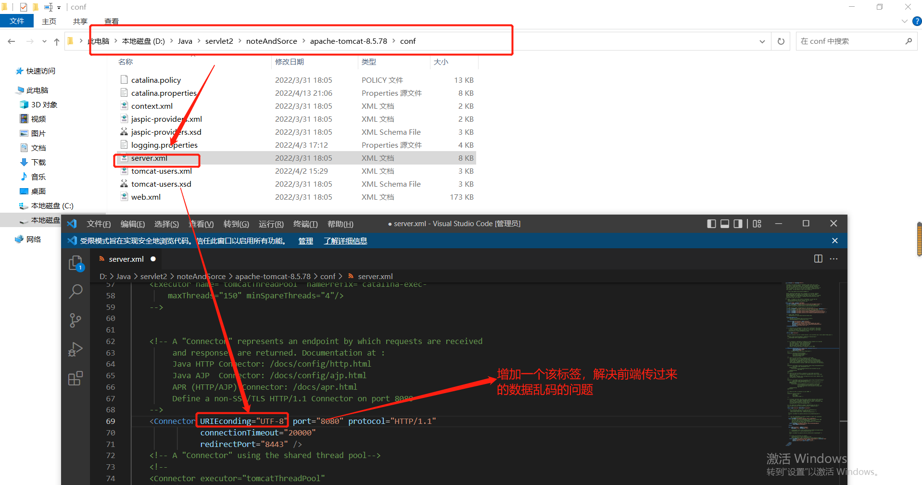Click the 了解详细信息 link
922x485 pixels.
point(345,241)
